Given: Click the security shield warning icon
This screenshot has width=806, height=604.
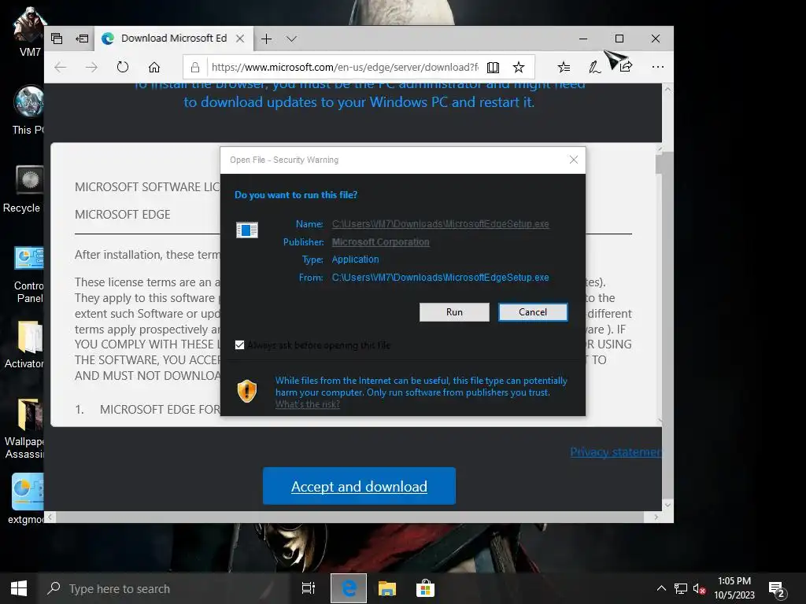Looking at the screenshot, I should coord(246,392).
